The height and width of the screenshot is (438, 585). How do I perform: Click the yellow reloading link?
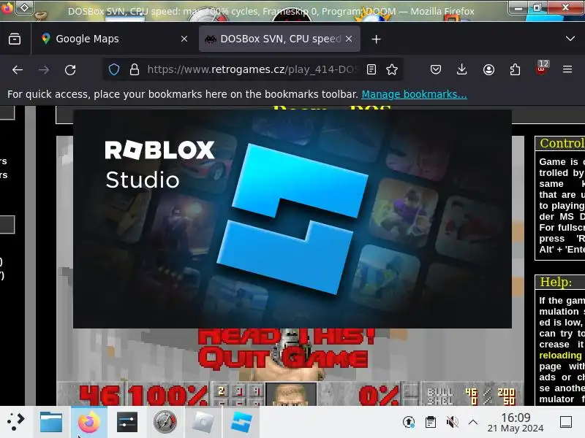(560, 356)
